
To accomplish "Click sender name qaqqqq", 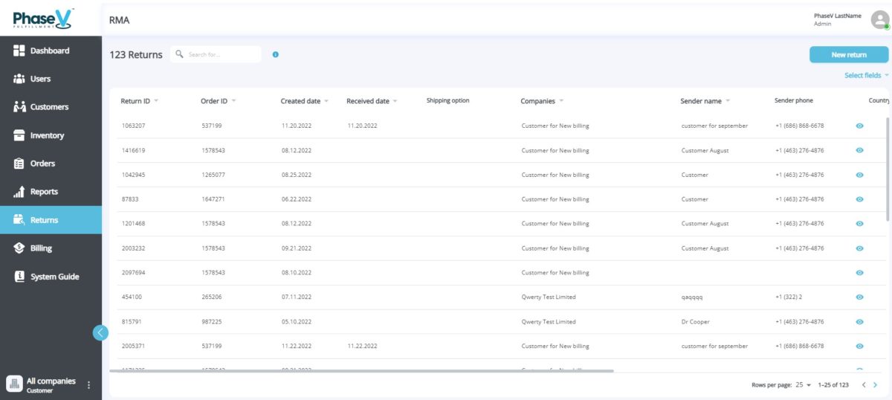I will [x=692, y=297].
